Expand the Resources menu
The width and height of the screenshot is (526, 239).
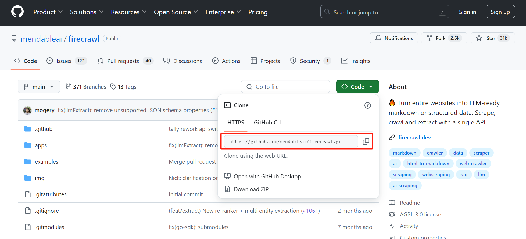pos(128,12)
